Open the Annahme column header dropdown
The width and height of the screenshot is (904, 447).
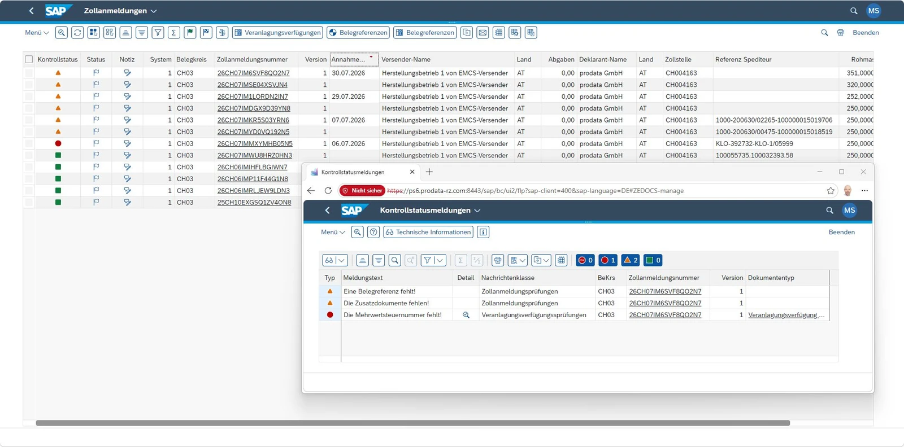[x=371, y=57]
